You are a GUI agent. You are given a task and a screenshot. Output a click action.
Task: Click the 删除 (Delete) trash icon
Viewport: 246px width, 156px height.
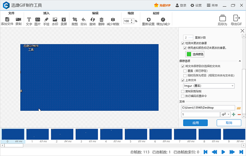click(102, 20)
